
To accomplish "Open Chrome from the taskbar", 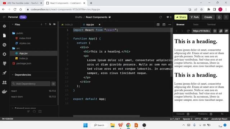I will (128, 125).
